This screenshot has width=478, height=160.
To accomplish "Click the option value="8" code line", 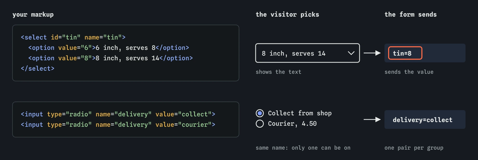I will pyautogui.click(x=110, y=58).
